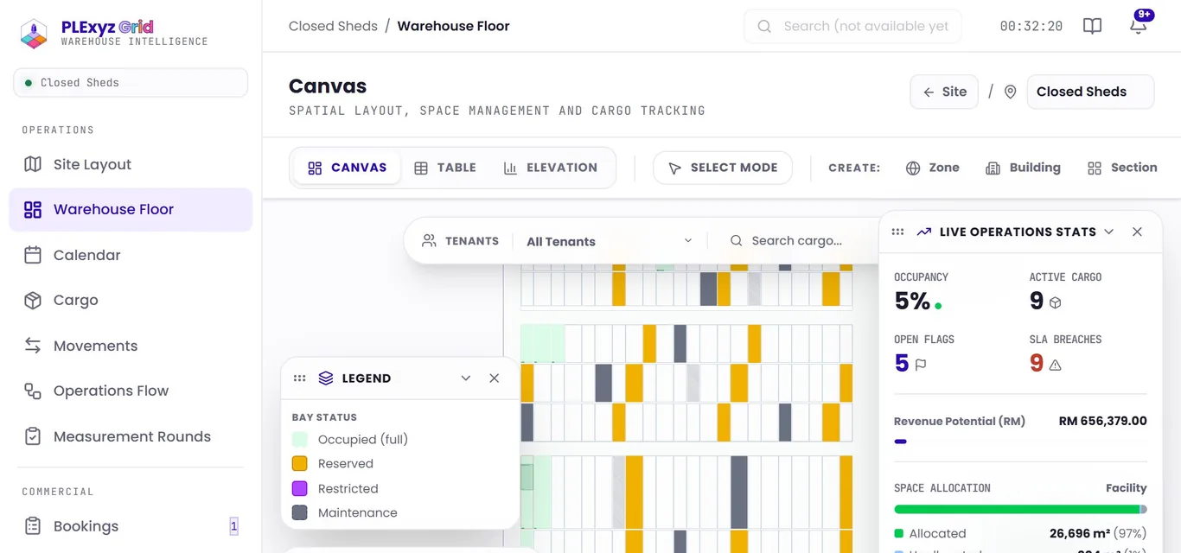Collapse the Legend panel chevron
Screen dimensions: 1181x553
pos(466,378)
